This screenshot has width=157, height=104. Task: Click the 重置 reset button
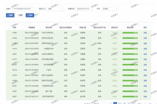[x=20, y=15]
